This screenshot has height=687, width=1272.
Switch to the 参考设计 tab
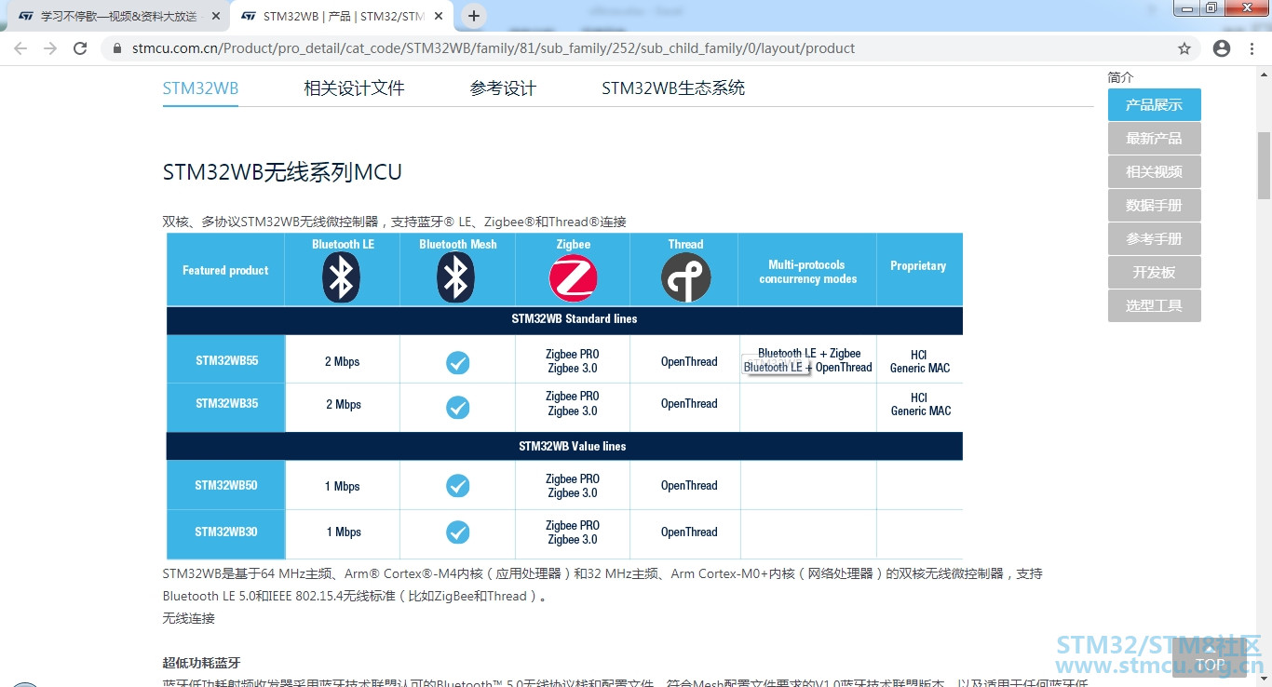[503, 88]
